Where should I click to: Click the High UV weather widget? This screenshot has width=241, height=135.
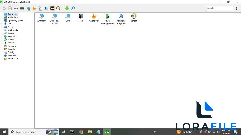(x=184, y=132)
